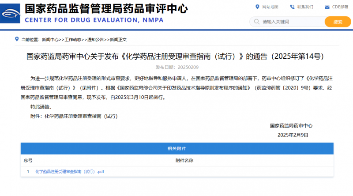Focus the keyword search input field
This screenshot has height=196, width=353.
click(291, 22)
